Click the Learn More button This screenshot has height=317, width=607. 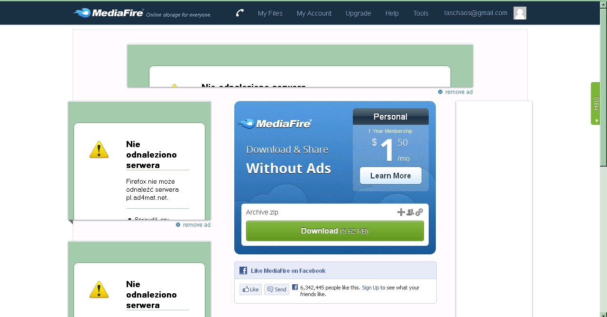pos(390,176)
